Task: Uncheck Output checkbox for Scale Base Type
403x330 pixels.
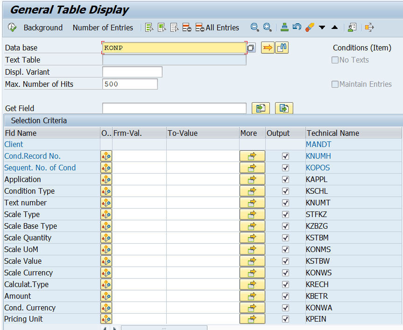Action: [285, 226]
